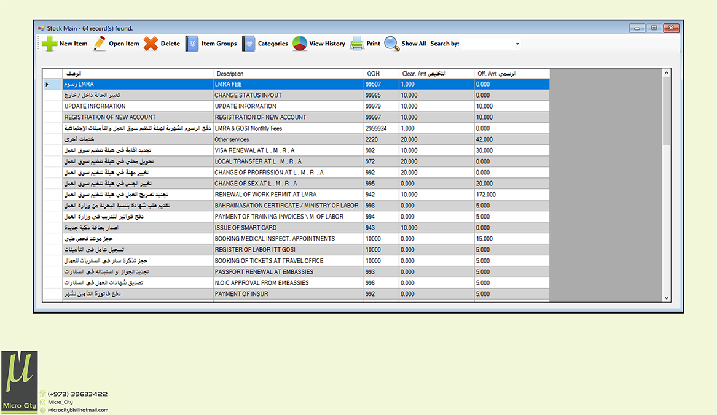Select N.O.C APPROVAL FROM EMBASSIES cell
717x415 pixels.
(x=289, y=283)
